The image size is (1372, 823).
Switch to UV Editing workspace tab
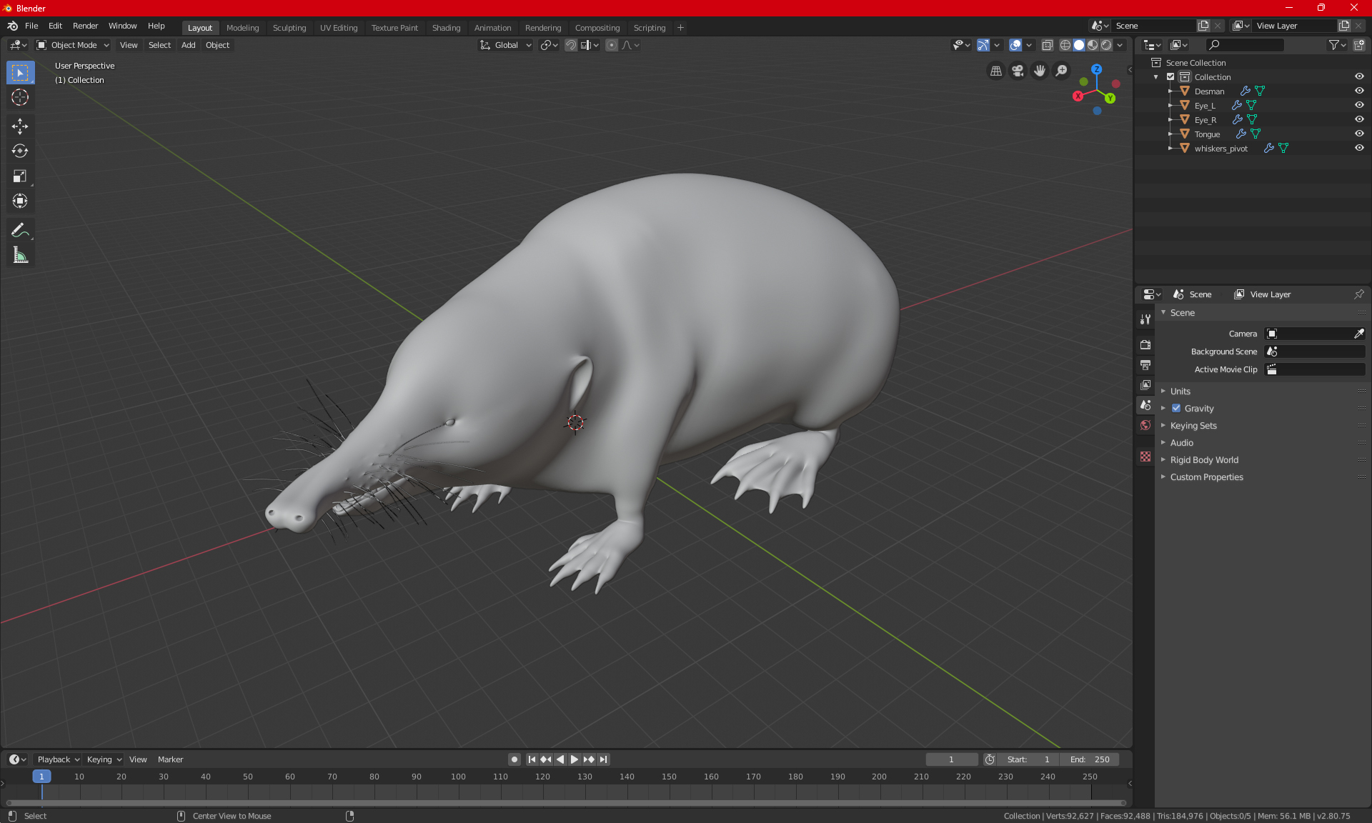(339, 28)
